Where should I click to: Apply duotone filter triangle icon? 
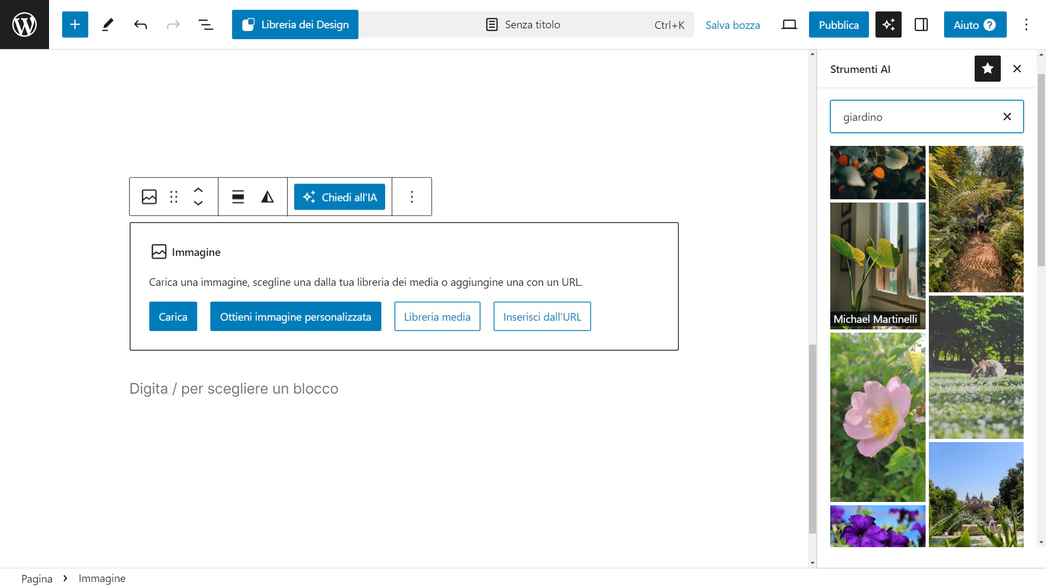pyautogui.click(x=267, y=197)
